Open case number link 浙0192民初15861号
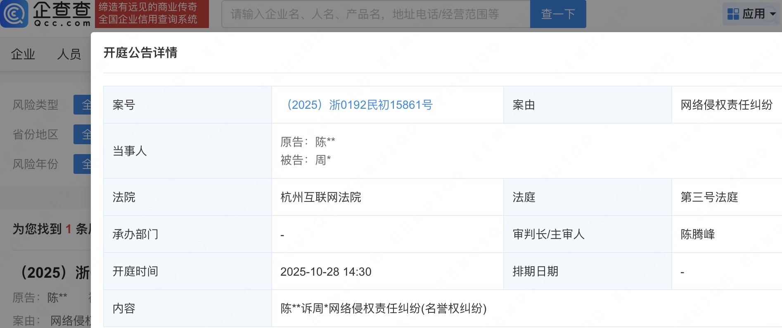 click(360, 105)
